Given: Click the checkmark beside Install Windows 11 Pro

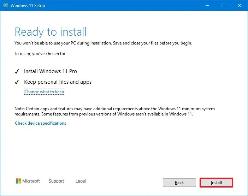Looking at the screenshot, I should pos(17,71).
